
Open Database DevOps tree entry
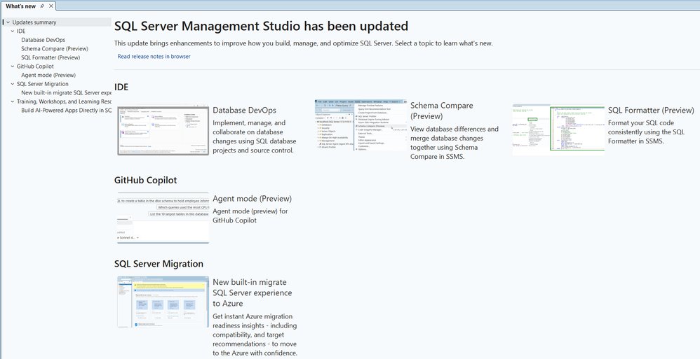click(43, 40)
